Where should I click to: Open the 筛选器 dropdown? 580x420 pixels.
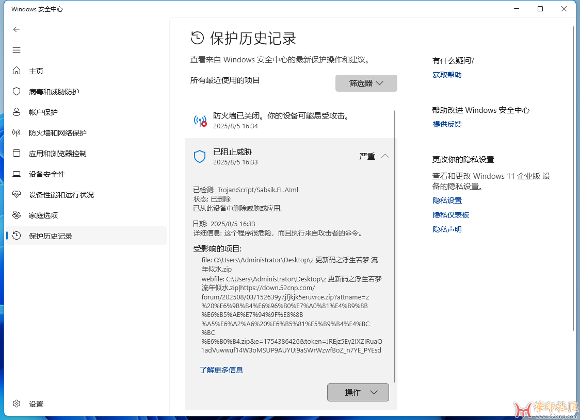(x=366, y=83)
